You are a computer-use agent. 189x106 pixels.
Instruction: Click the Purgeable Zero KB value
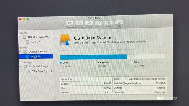coord(102,66)
